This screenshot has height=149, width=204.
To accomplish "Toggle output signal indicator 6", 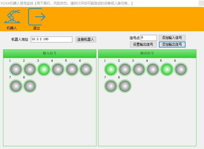I will point(181,69).
